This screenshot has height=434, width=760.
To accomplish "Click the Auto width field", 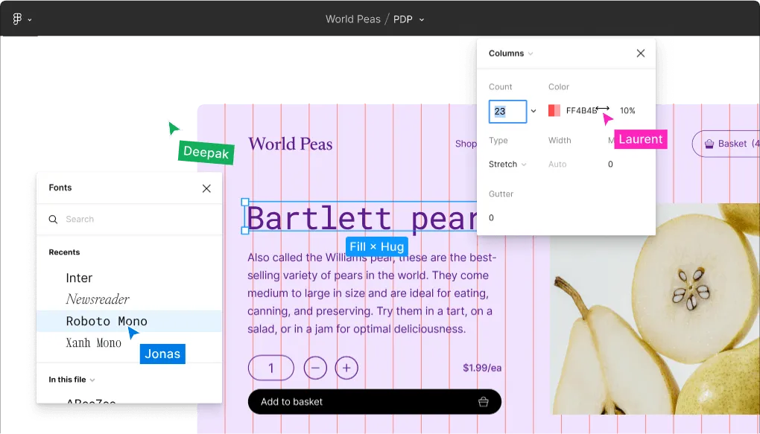I will coord(557,165).
